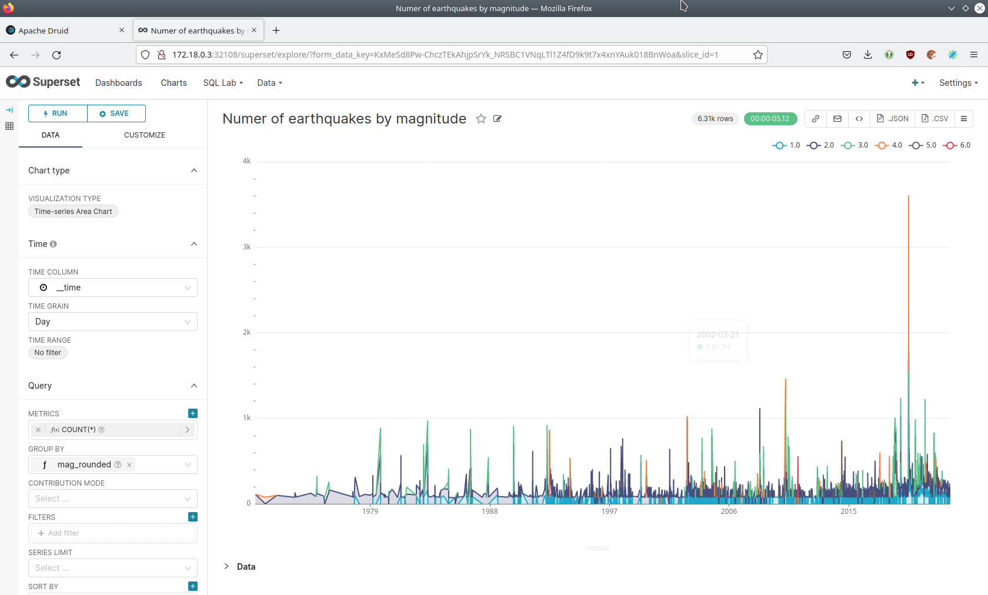Image resolution: width=988 pixels, height=595 pixels.
Task: Toggle the 4.0 series in legend
Action: coord(889,145)
